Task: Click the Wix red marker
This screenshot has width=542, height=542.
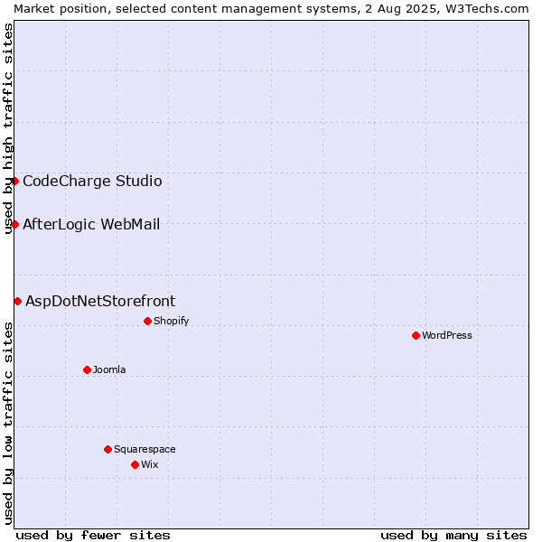Action: click(x=135, y=465)
